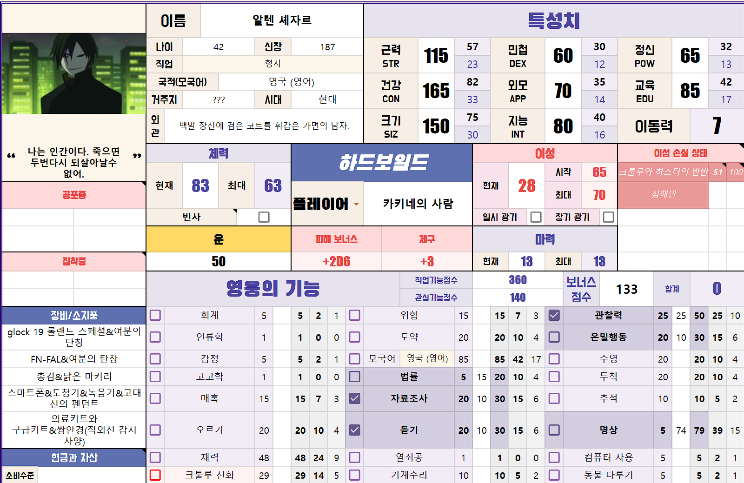This screenshot has height=483, width=744.
Task: Uncheck the 자료조사 skill checkbox
Action: pos(354,398)
